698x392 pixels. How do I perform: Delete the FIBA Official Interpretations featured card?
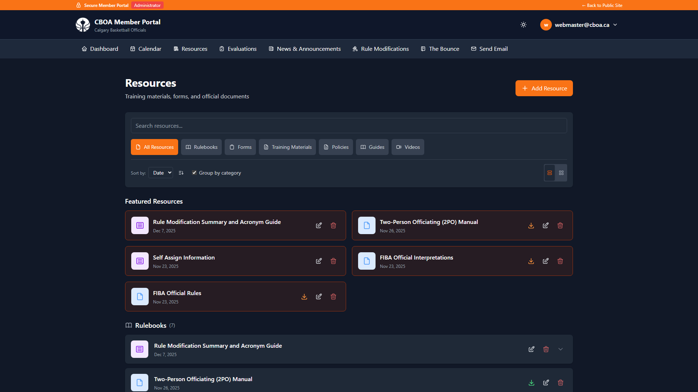click(x=560, y=261)
